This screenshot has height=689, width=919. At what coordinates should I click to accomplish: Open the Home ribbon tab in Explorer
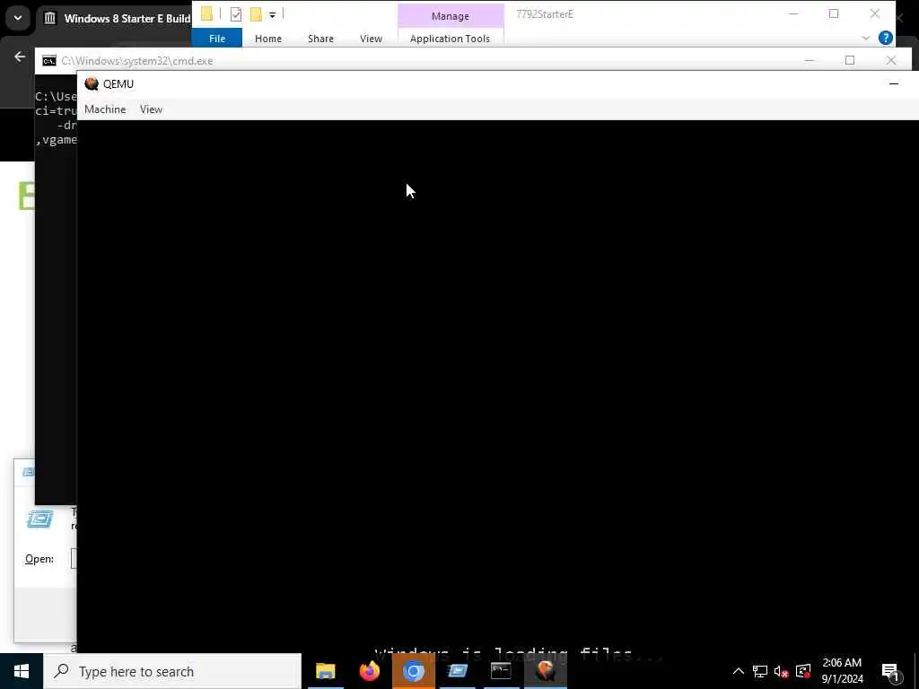267,39
